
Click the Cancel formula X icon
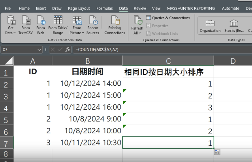[x=53, y=50]
